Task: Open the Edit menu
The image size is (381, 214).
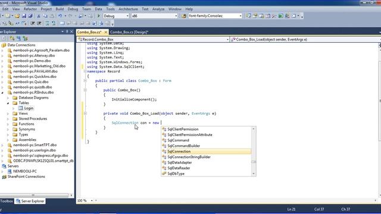Action: pos(5,9)
